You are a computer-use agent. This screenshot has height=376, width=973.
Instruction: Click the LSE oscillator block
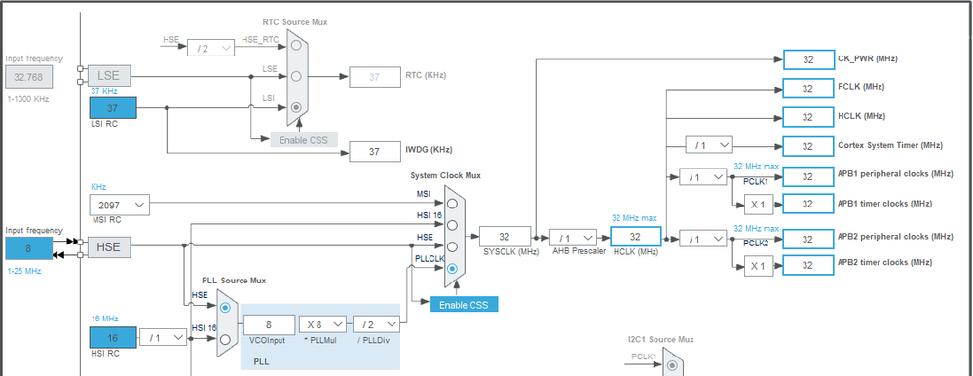pyautogui.click(x=109, y=76)
